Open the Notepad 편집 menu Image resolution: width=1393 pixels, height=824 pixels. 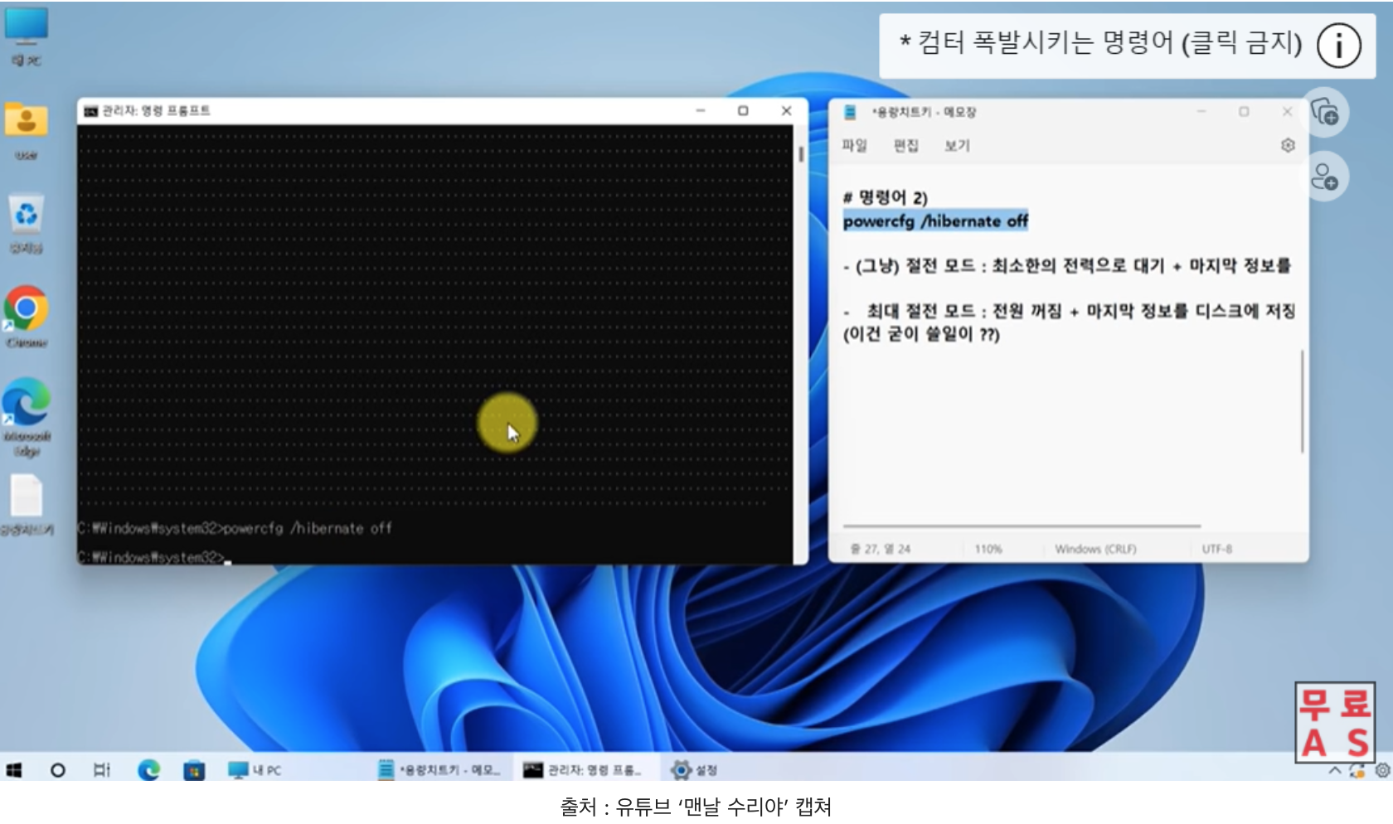[905, 146]
